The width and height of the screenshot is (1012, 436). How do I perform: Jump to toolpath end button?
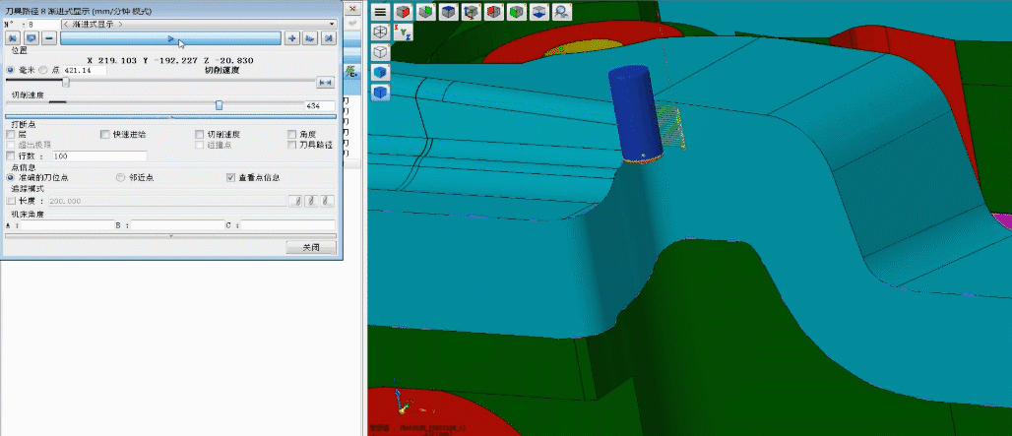pos(329,38)
